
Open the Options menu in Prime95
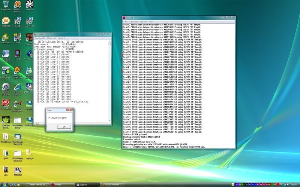(x=143, y=22)
